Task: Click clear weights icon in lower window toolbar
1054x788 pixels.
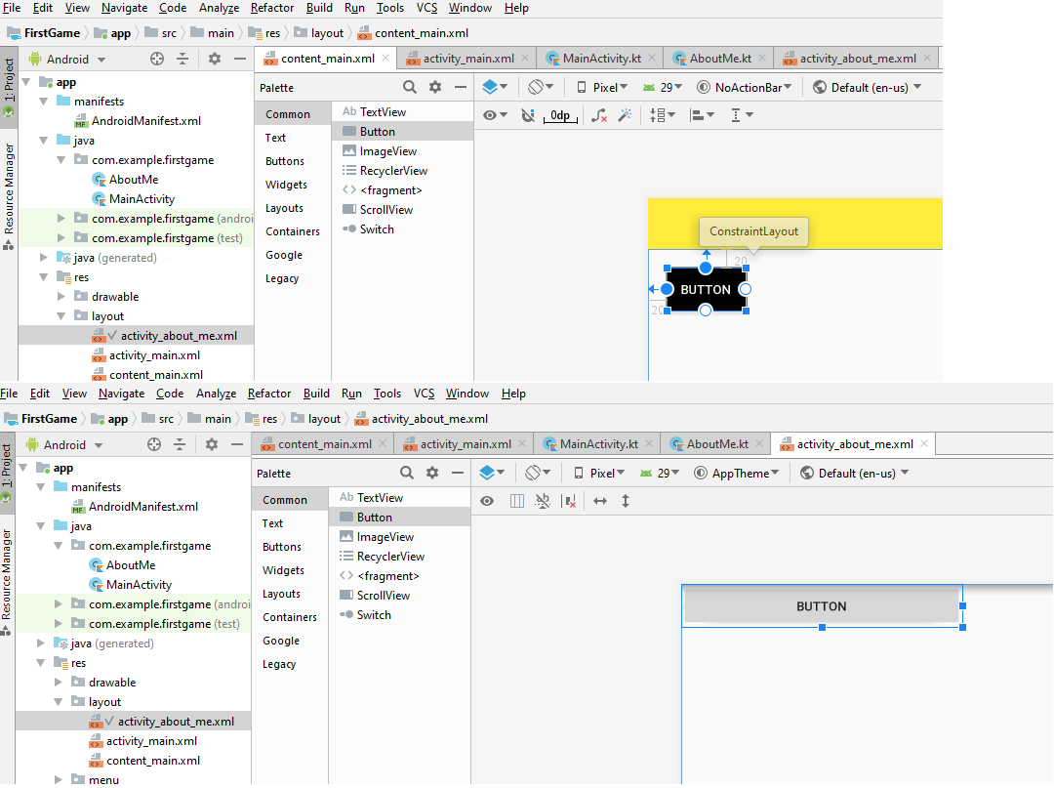Action: 569,501
